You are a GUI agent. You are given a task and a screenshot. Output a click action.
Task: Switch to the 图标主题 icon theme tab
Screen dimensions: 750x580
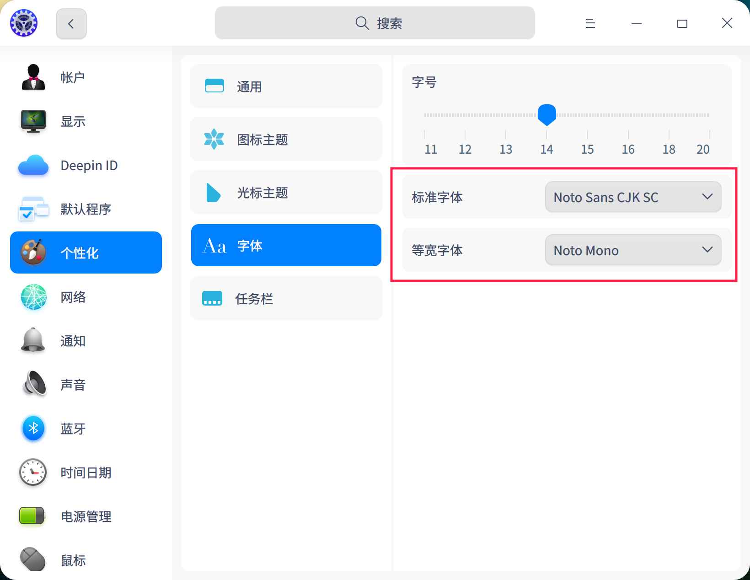[286, 139]
